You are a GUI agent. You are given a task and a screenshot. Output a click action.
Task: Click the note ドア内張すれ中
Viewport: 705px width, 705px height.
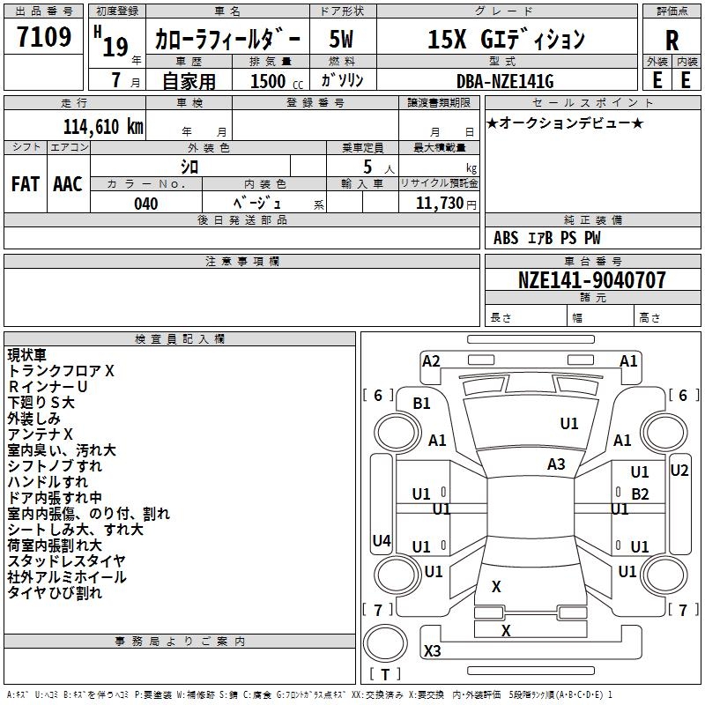[x=55, y=497]
